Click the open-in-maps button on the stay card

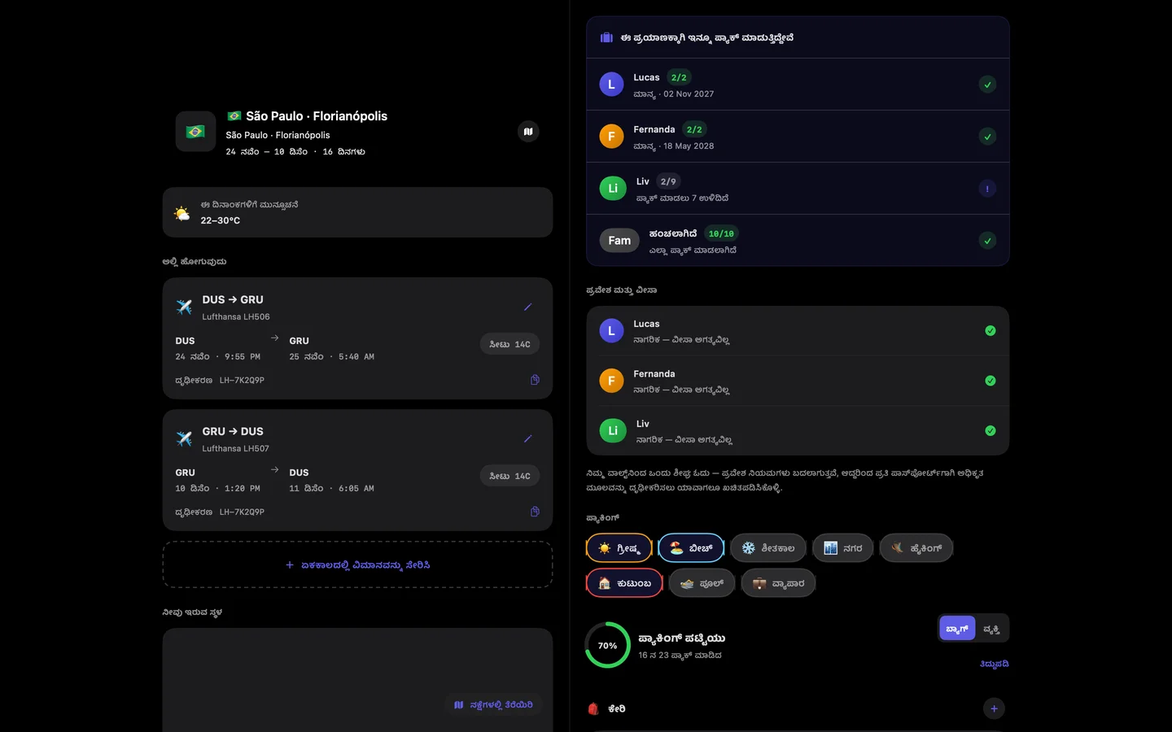point(493,705)
